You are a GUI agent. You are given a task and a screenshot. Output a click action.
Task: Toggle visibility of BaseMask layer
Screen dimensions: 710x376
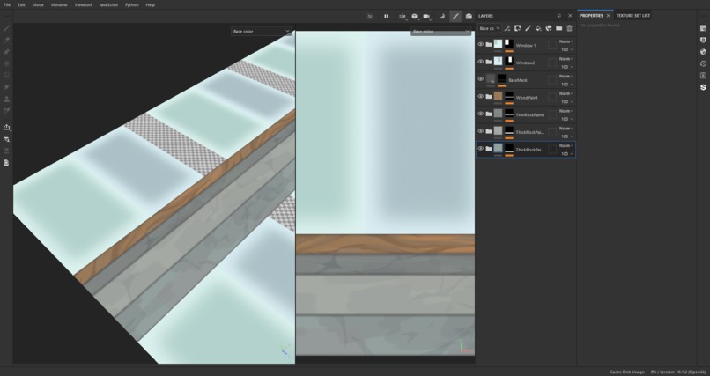point(481,78)
